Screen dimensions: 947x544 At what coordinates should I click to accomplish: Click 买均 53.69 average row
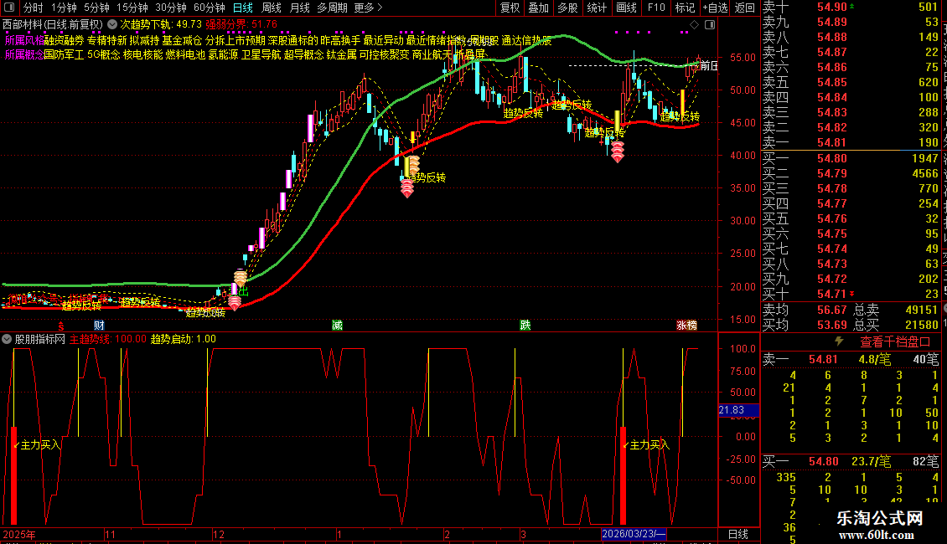click(851, 325)
